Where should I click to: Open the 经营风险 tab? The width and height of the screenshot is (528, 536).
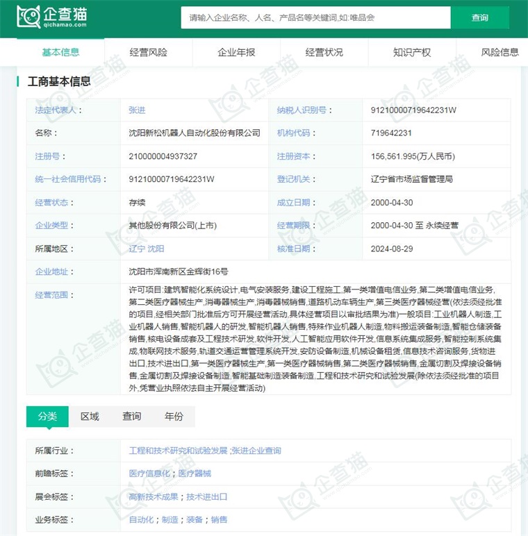(148, 52)
